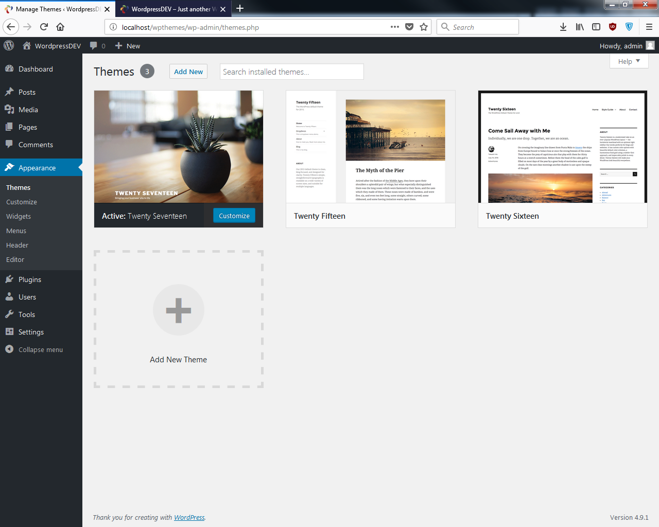The image size is (659, 527).
Task: Select the Appearance menu item
Action: point(41,167)
